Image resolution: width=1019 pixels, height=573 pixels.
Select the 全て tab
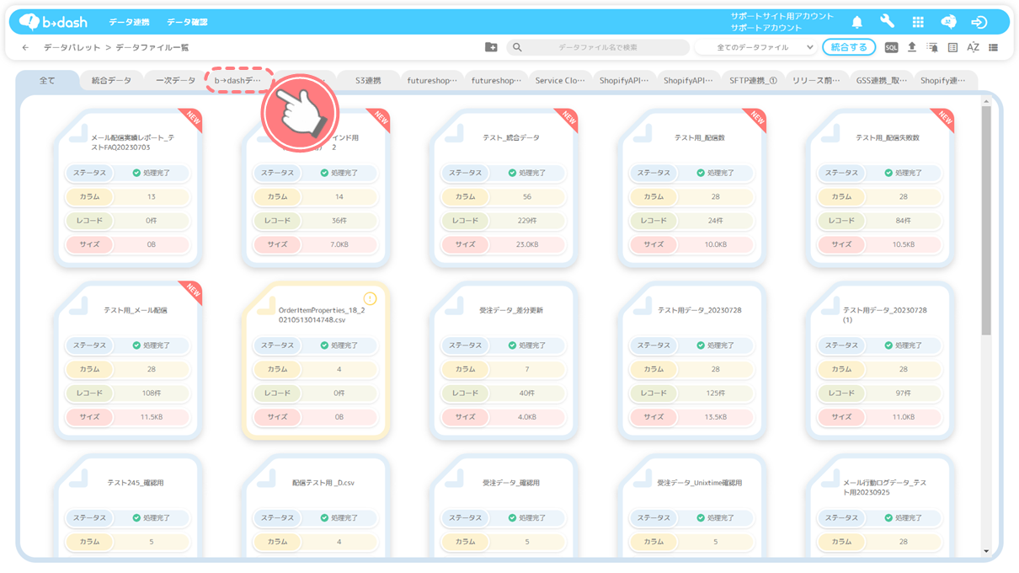pos(47,81)
